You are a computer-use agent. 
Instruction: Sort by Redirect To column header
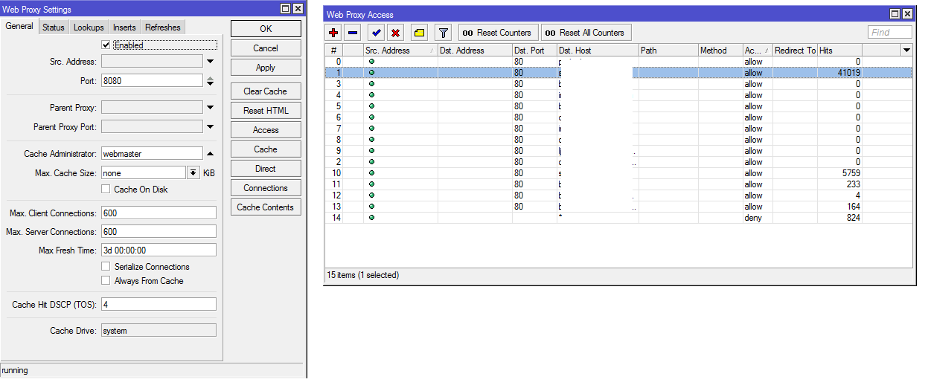[x=795, y=51]
